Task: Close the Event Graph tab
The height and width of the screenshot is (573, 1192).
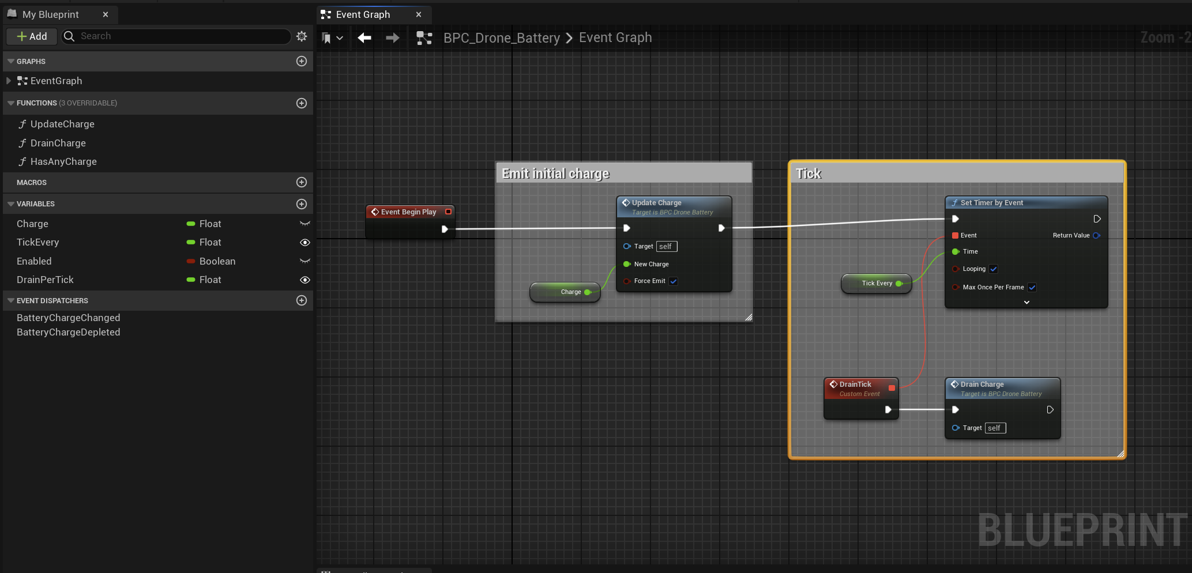Action: pos(419,14)
